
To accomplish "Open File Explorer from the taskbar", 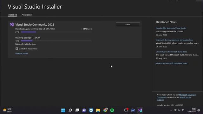I will [98, 110].
